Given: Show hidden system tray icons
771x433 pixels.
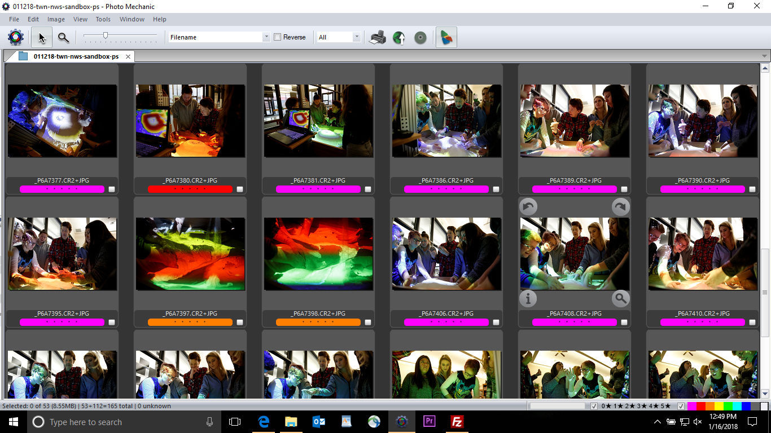Looking at the screenshot, I should (657, 422).
